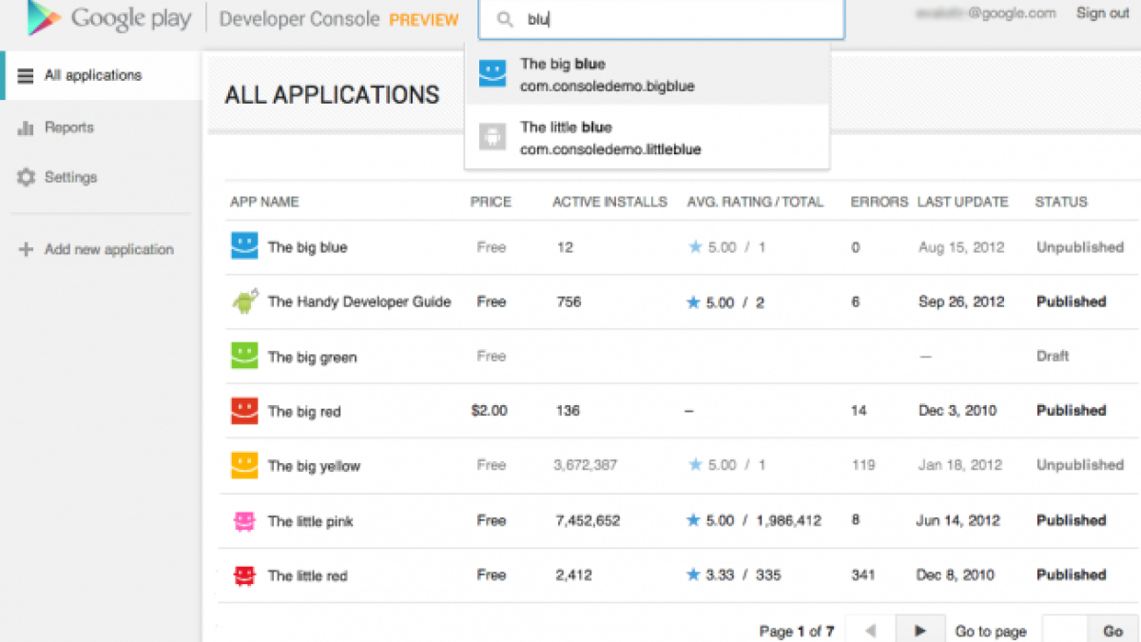Click the blue smiley icon for The big blue row
Screen dimensions: 1141x642
(244, 247)
